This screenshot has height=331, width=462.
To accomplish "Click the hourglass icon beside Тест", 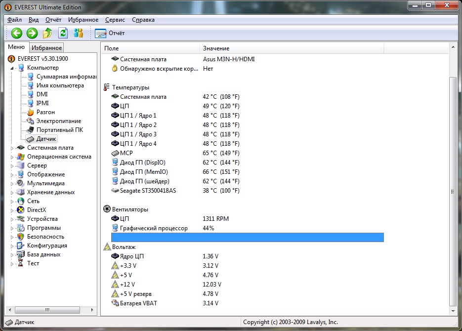I will (x=21, y=263).
